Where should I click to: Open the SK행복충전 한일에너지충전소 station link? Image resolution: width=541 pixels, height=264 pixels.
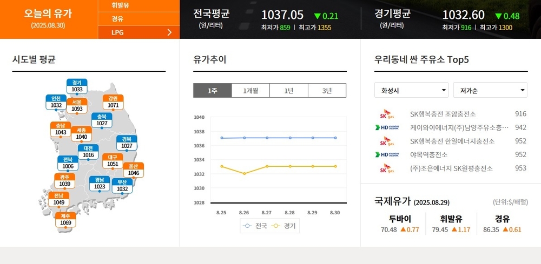(x=452, y=141)
